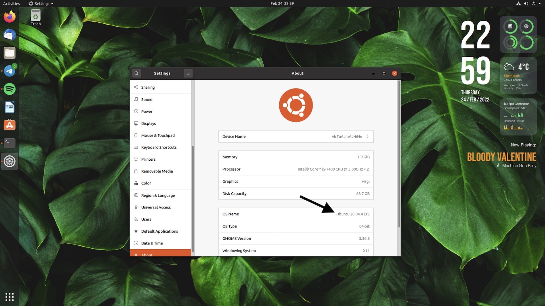Click the Device Name field
Viewport: 545px width, 306px height.
(x=296, y=136)
